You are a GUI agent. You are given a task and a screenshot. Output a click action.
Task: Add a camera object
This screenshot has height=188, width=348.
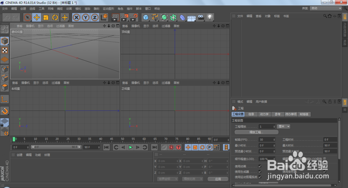click(201, 17)
